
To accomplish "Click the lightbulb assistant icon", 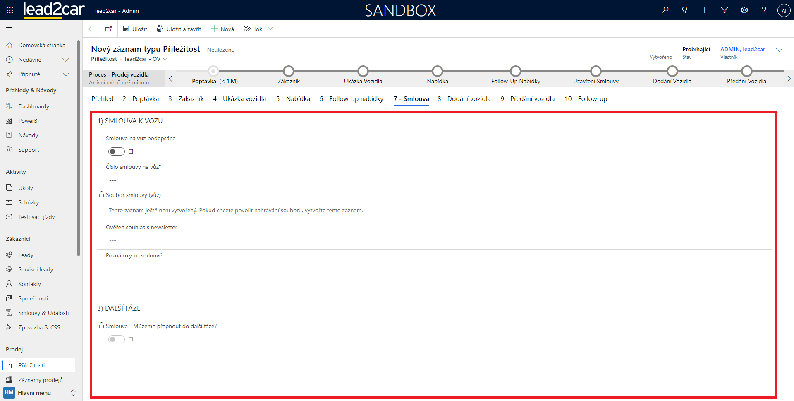I will [685, 10].
